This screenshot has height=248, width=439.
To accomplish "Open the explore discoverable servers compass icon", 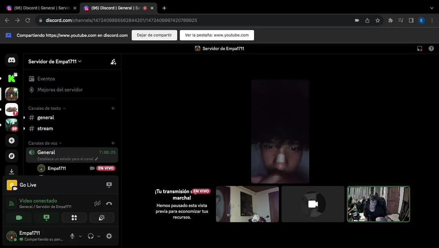I will (12, 156).
